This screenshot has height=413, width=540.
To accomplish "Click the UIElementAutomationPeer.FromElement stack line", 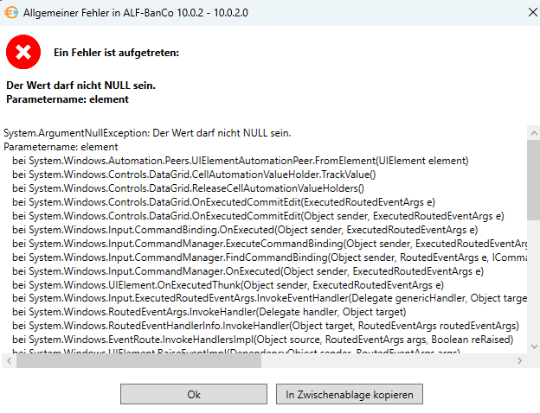I will [x=241, y=161].
